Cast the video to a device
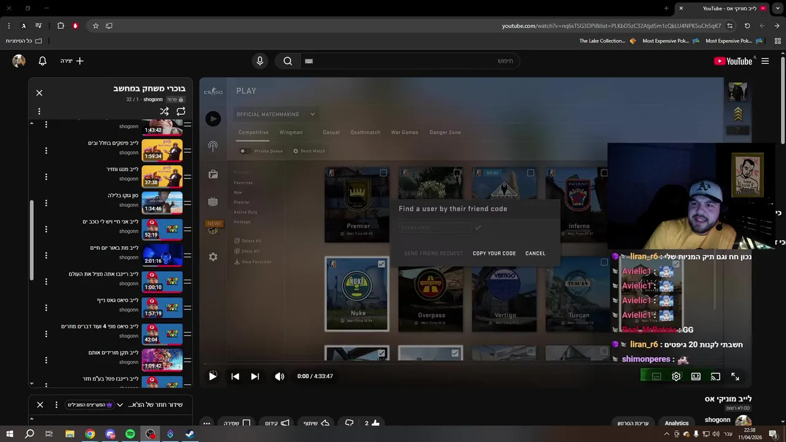This screenshot has height=442, width=786. (715, 376)
